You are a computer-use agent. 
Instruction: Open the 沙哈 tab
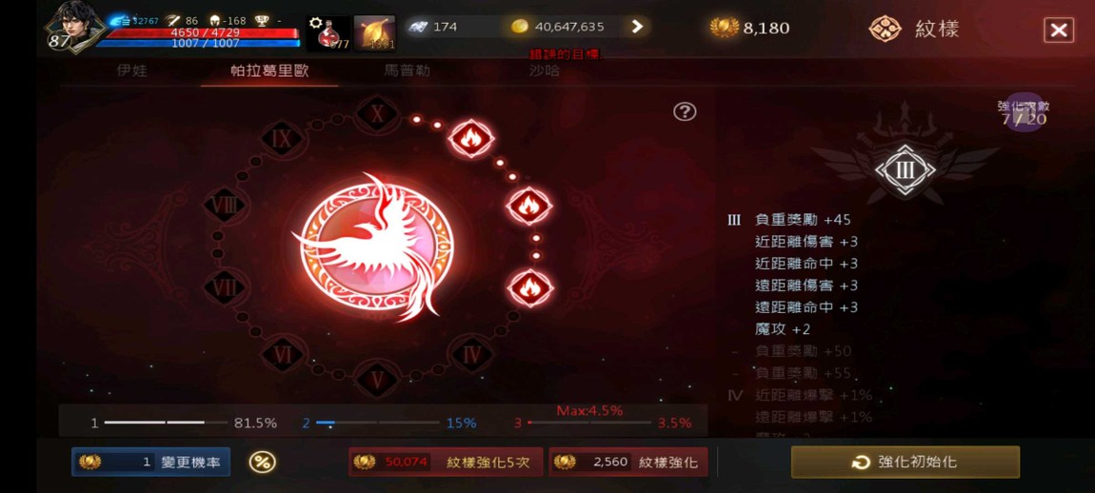pos(544,70)
